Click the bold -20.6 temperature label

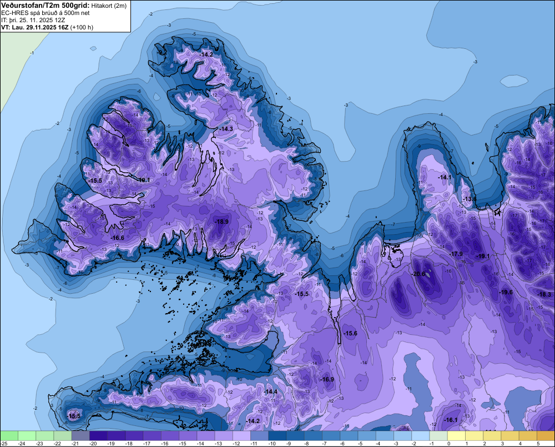click(x=418, y=274)
